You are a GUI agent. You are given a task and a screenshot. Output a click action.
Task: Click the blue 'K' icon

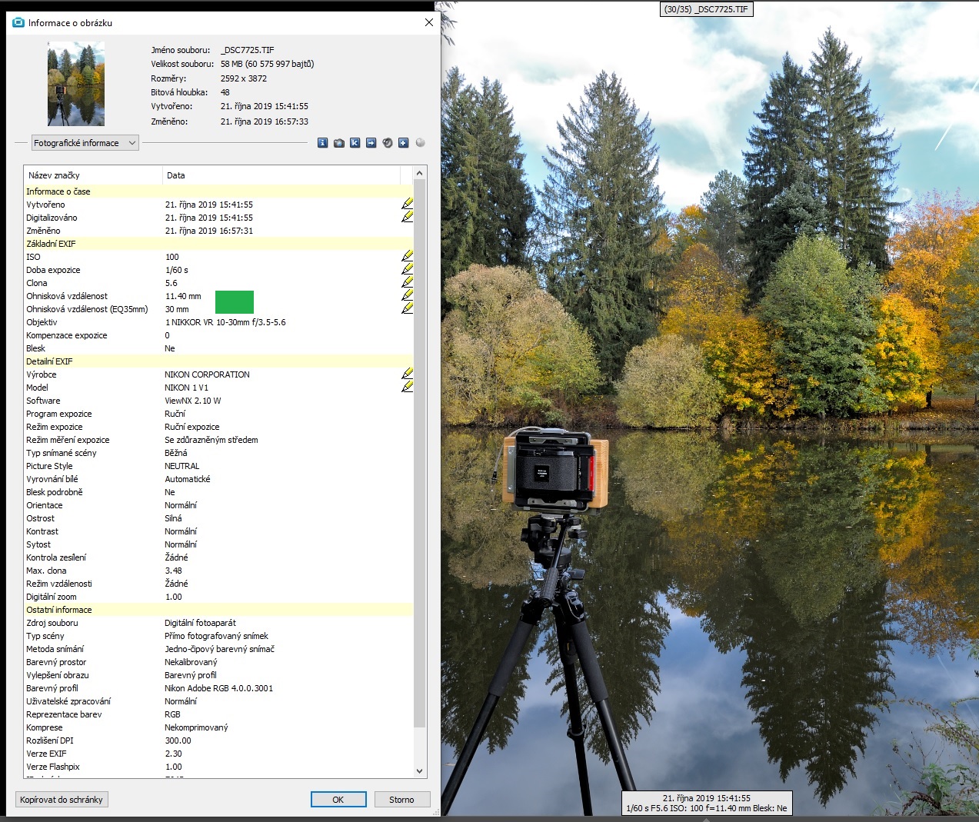355,143
